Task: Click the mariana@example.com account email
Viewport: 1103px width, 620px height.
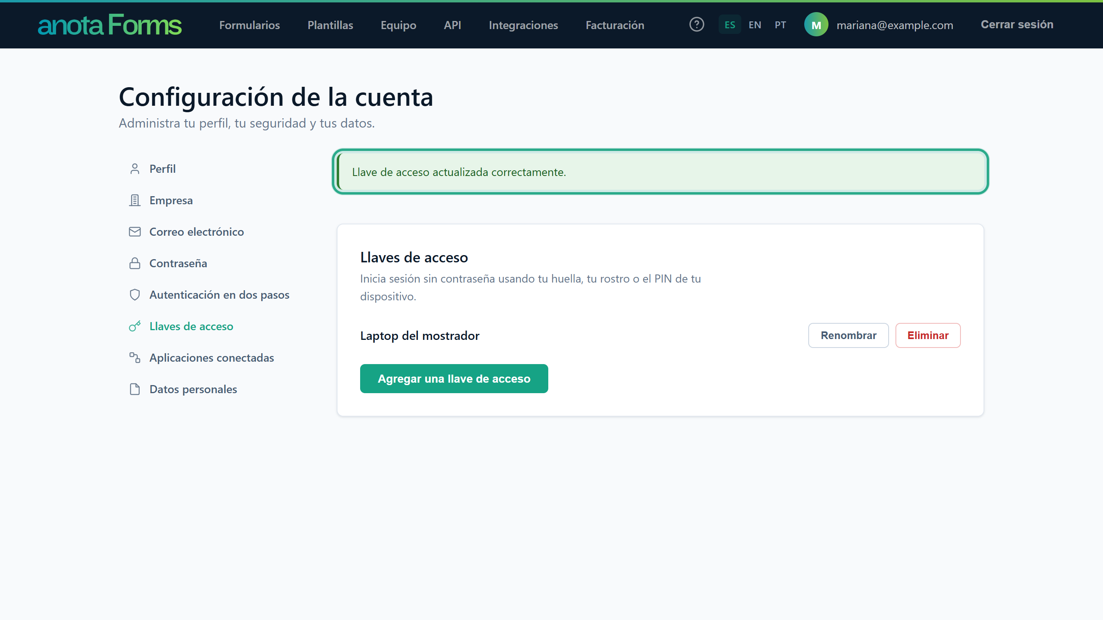Action: (895, 25)
